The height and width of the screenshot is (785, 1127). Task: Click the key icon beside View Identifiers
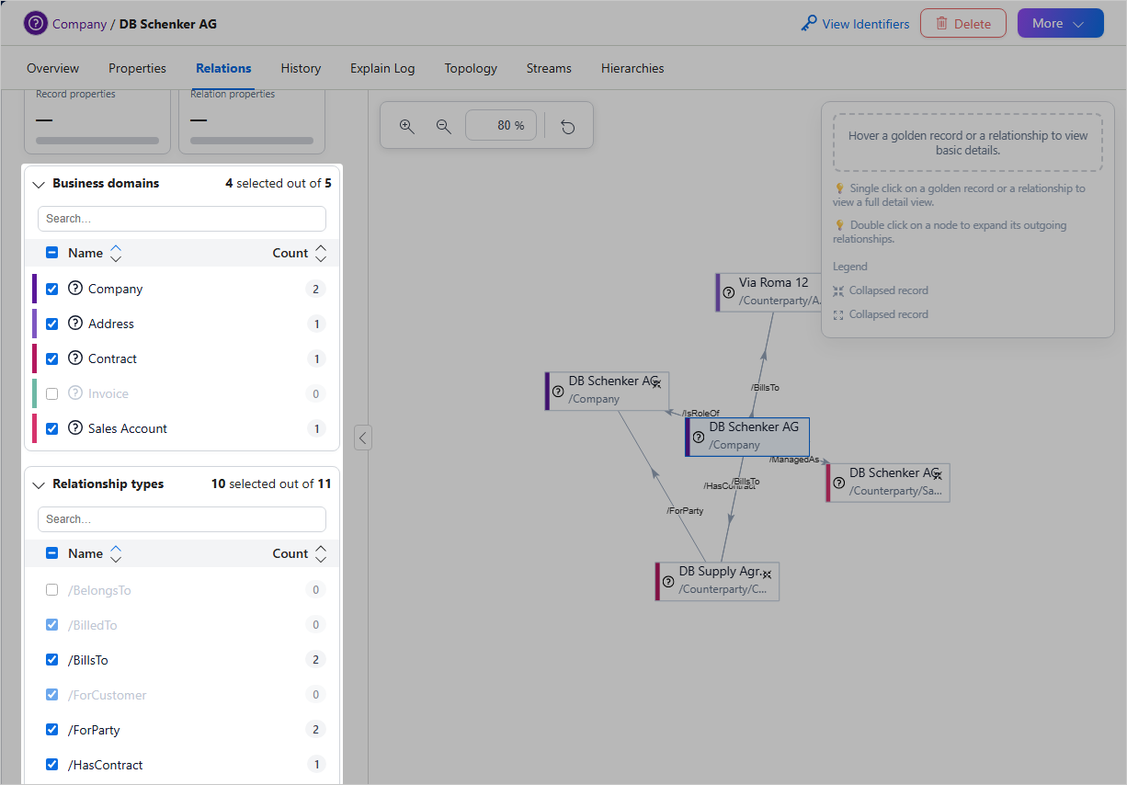tap(809, 23)
